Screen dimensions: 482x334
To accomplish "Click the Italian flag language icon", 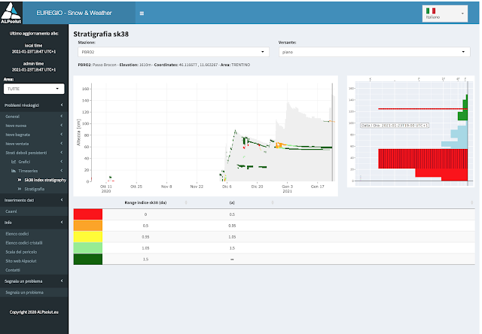I will pyautogui.click(x=431, y=11).
